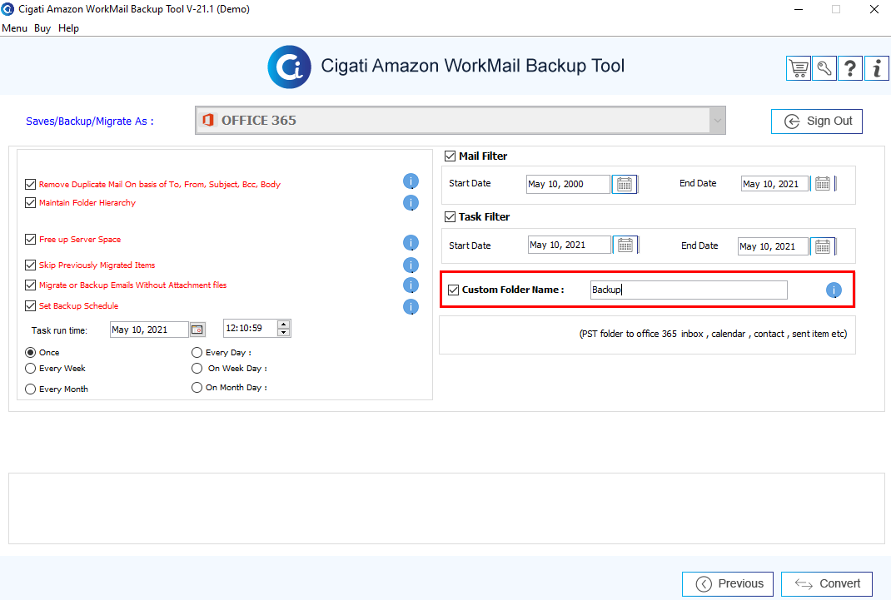The width and height of the screenshot is (891, 600).
Task: Show info for Emails Without Attachment option
Action: click(x=411, y=285)
